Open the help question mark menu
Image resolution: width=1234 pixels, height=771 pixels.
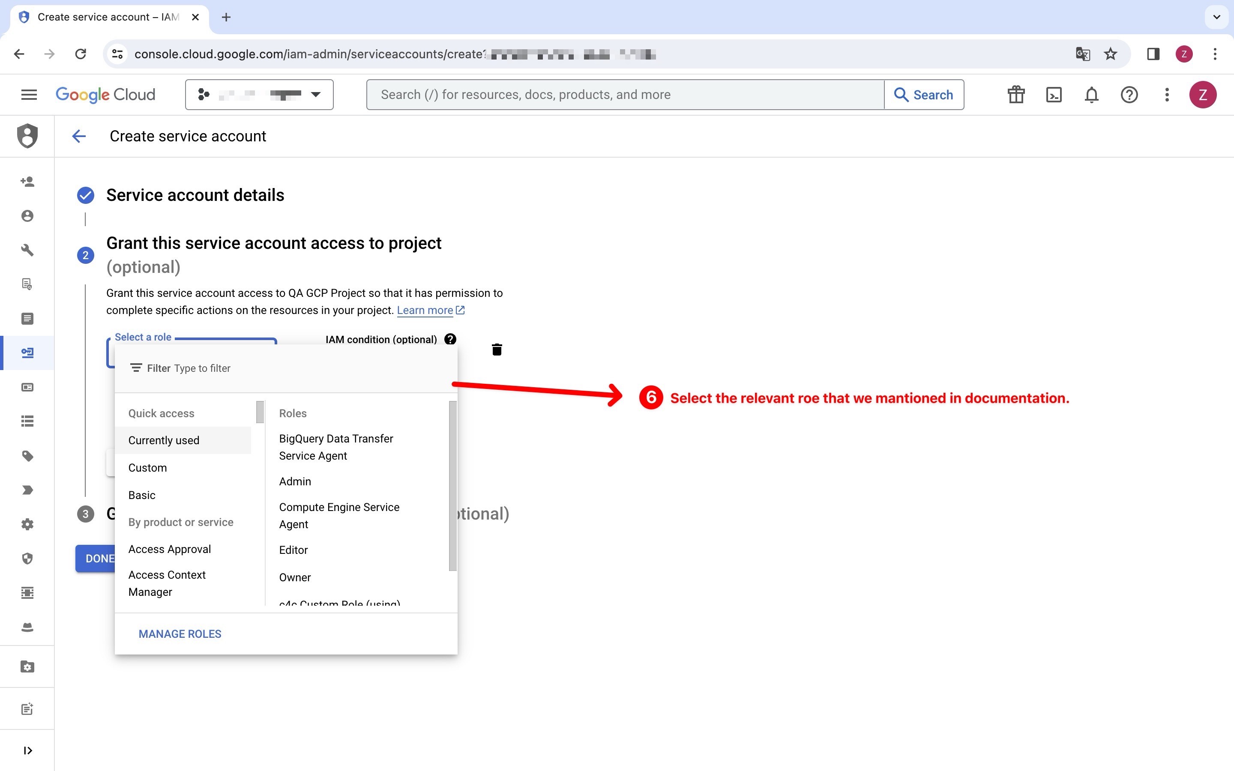1129,94
